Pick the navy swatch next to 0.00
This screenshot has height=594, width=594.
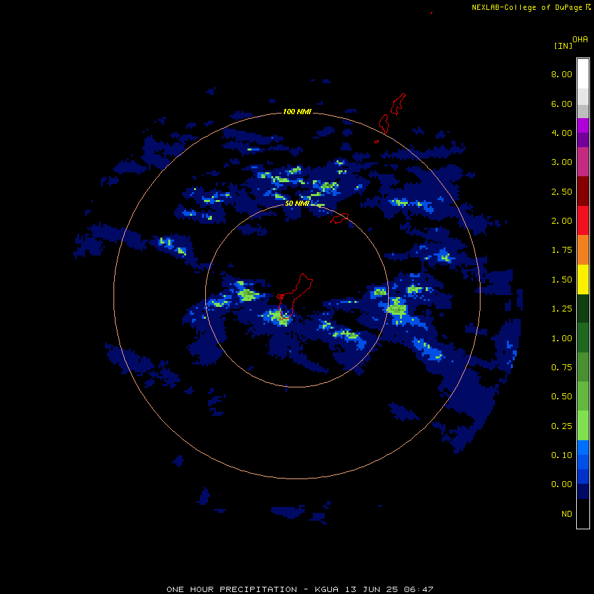coord(583,492)
